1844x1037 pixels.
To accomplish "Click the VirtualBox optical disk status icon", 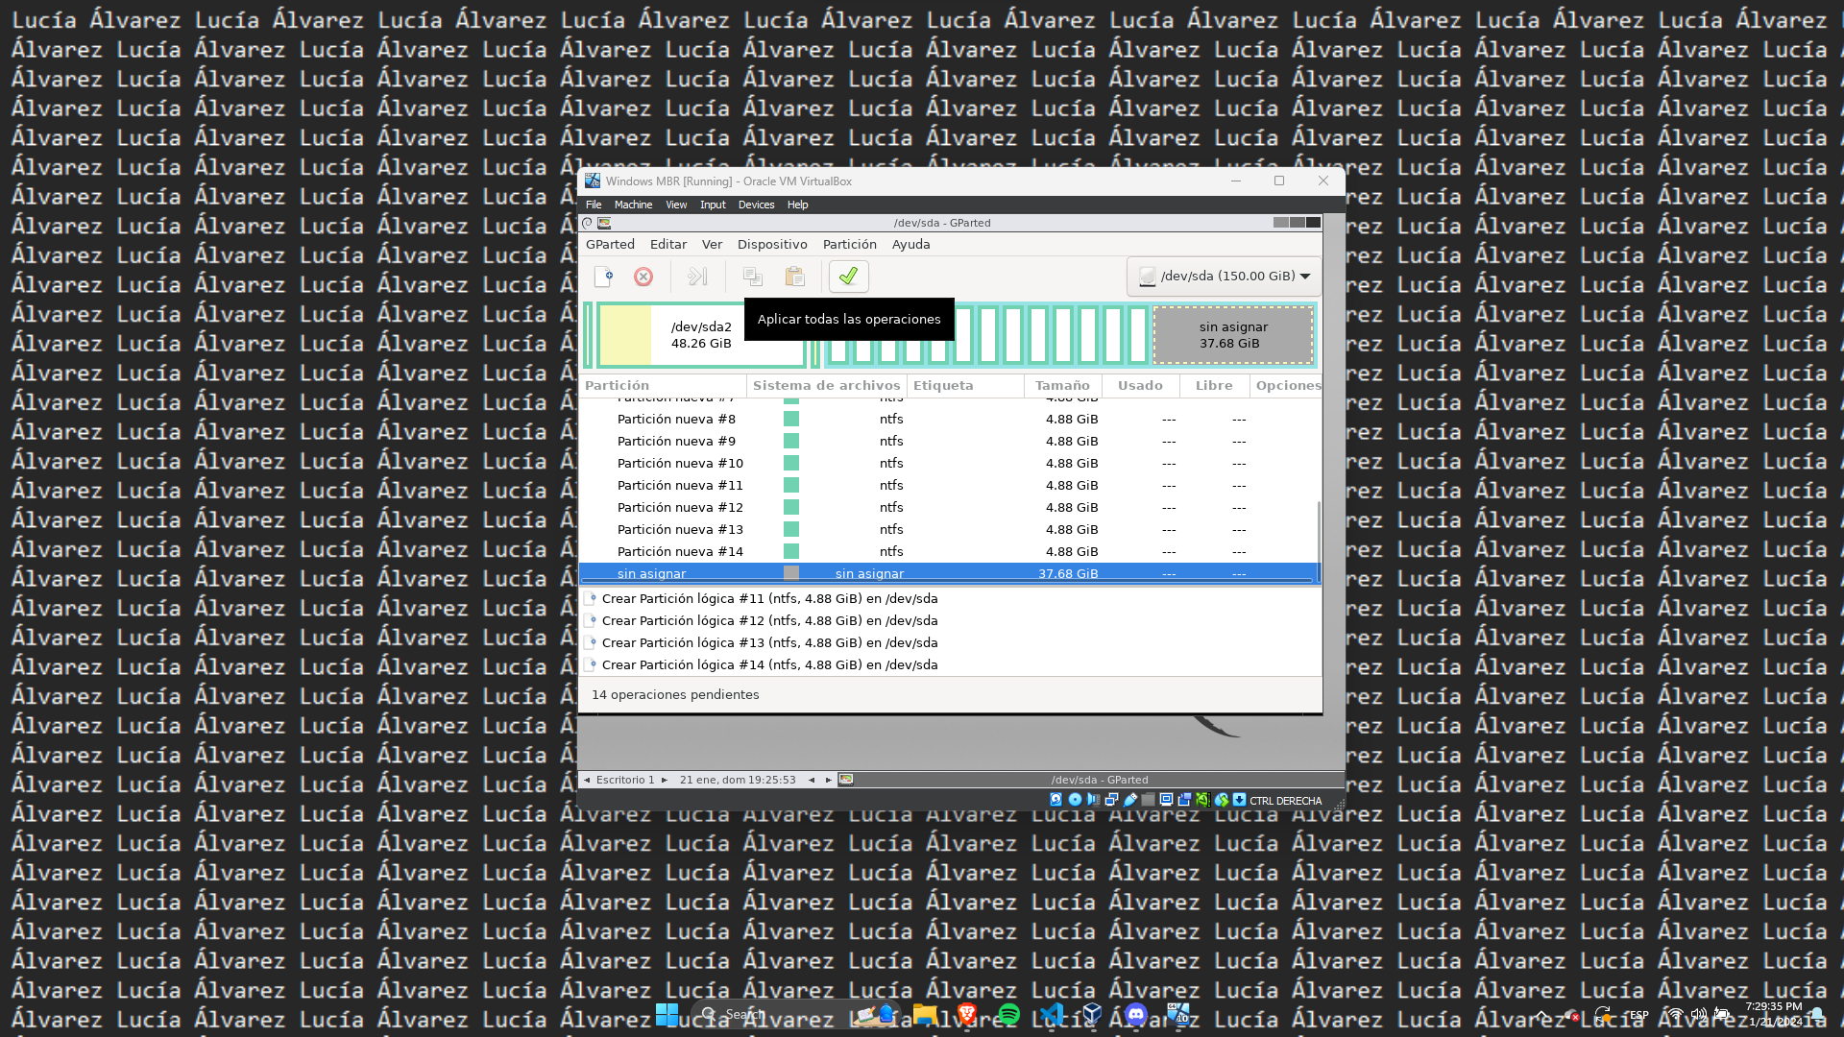I will [x=1075, y=800].
